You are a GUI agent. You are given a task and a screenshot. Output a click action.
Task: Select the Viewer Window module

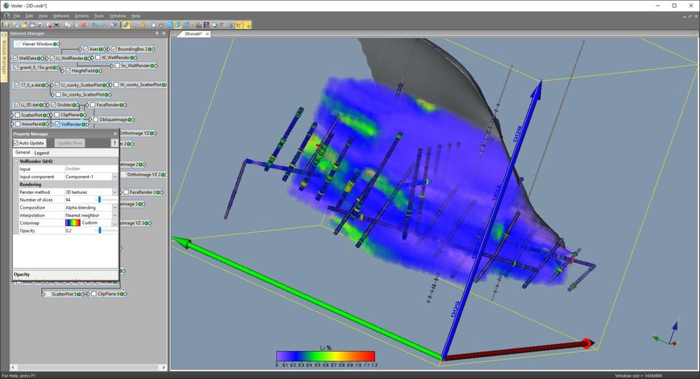(x=36, y=44)
